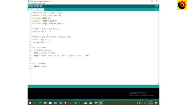
Task: Open Microsoft Store from the taskbar
Action: [x=50, y=103]
